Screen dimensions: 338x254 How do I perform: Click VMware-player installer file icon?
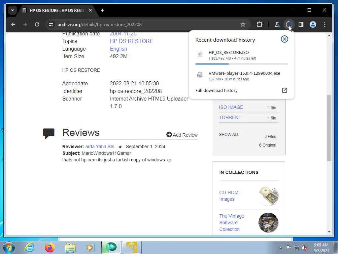[x=200, y=75]
